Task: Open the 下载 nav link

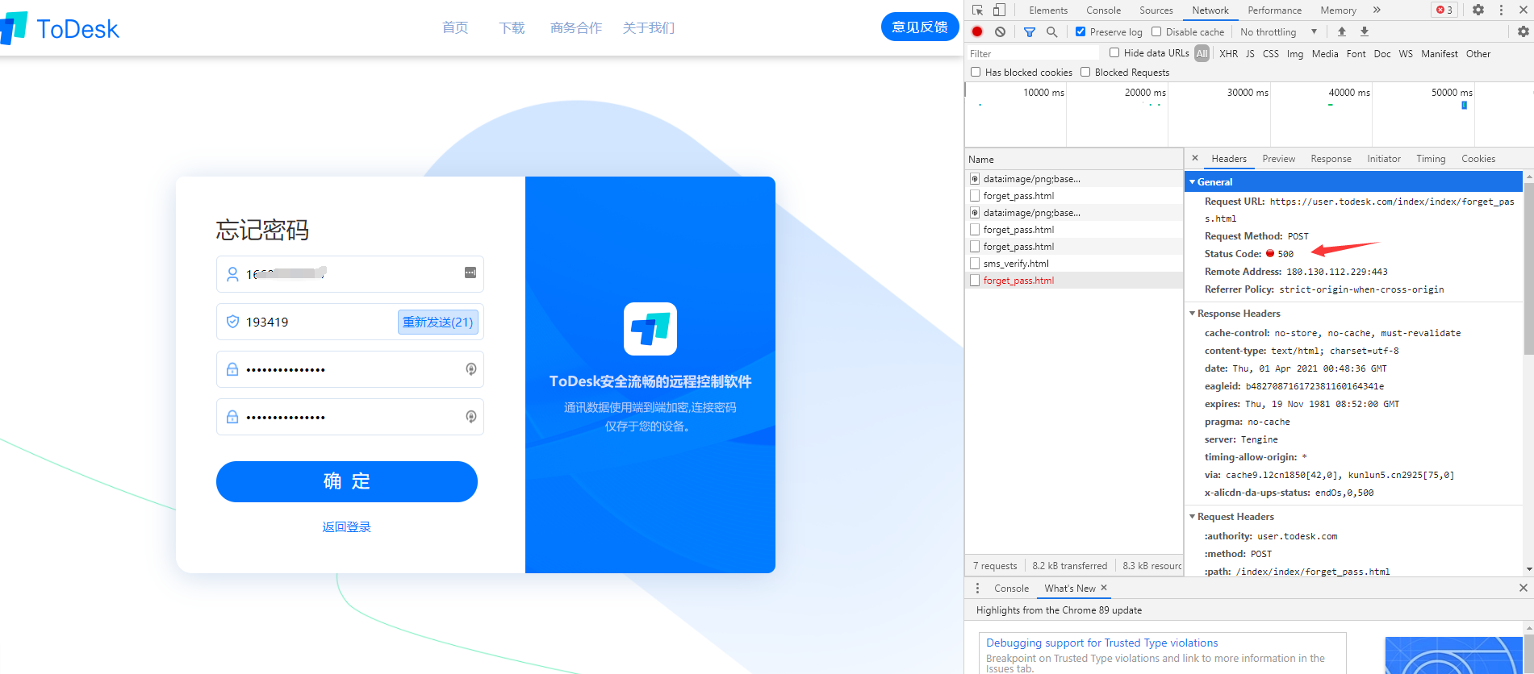Action: point(512,27)
